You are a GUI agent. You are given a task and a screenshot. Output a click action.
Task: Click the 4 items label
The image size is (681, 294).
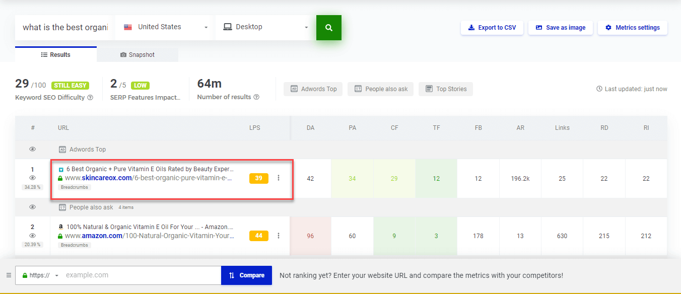(126, 207)
